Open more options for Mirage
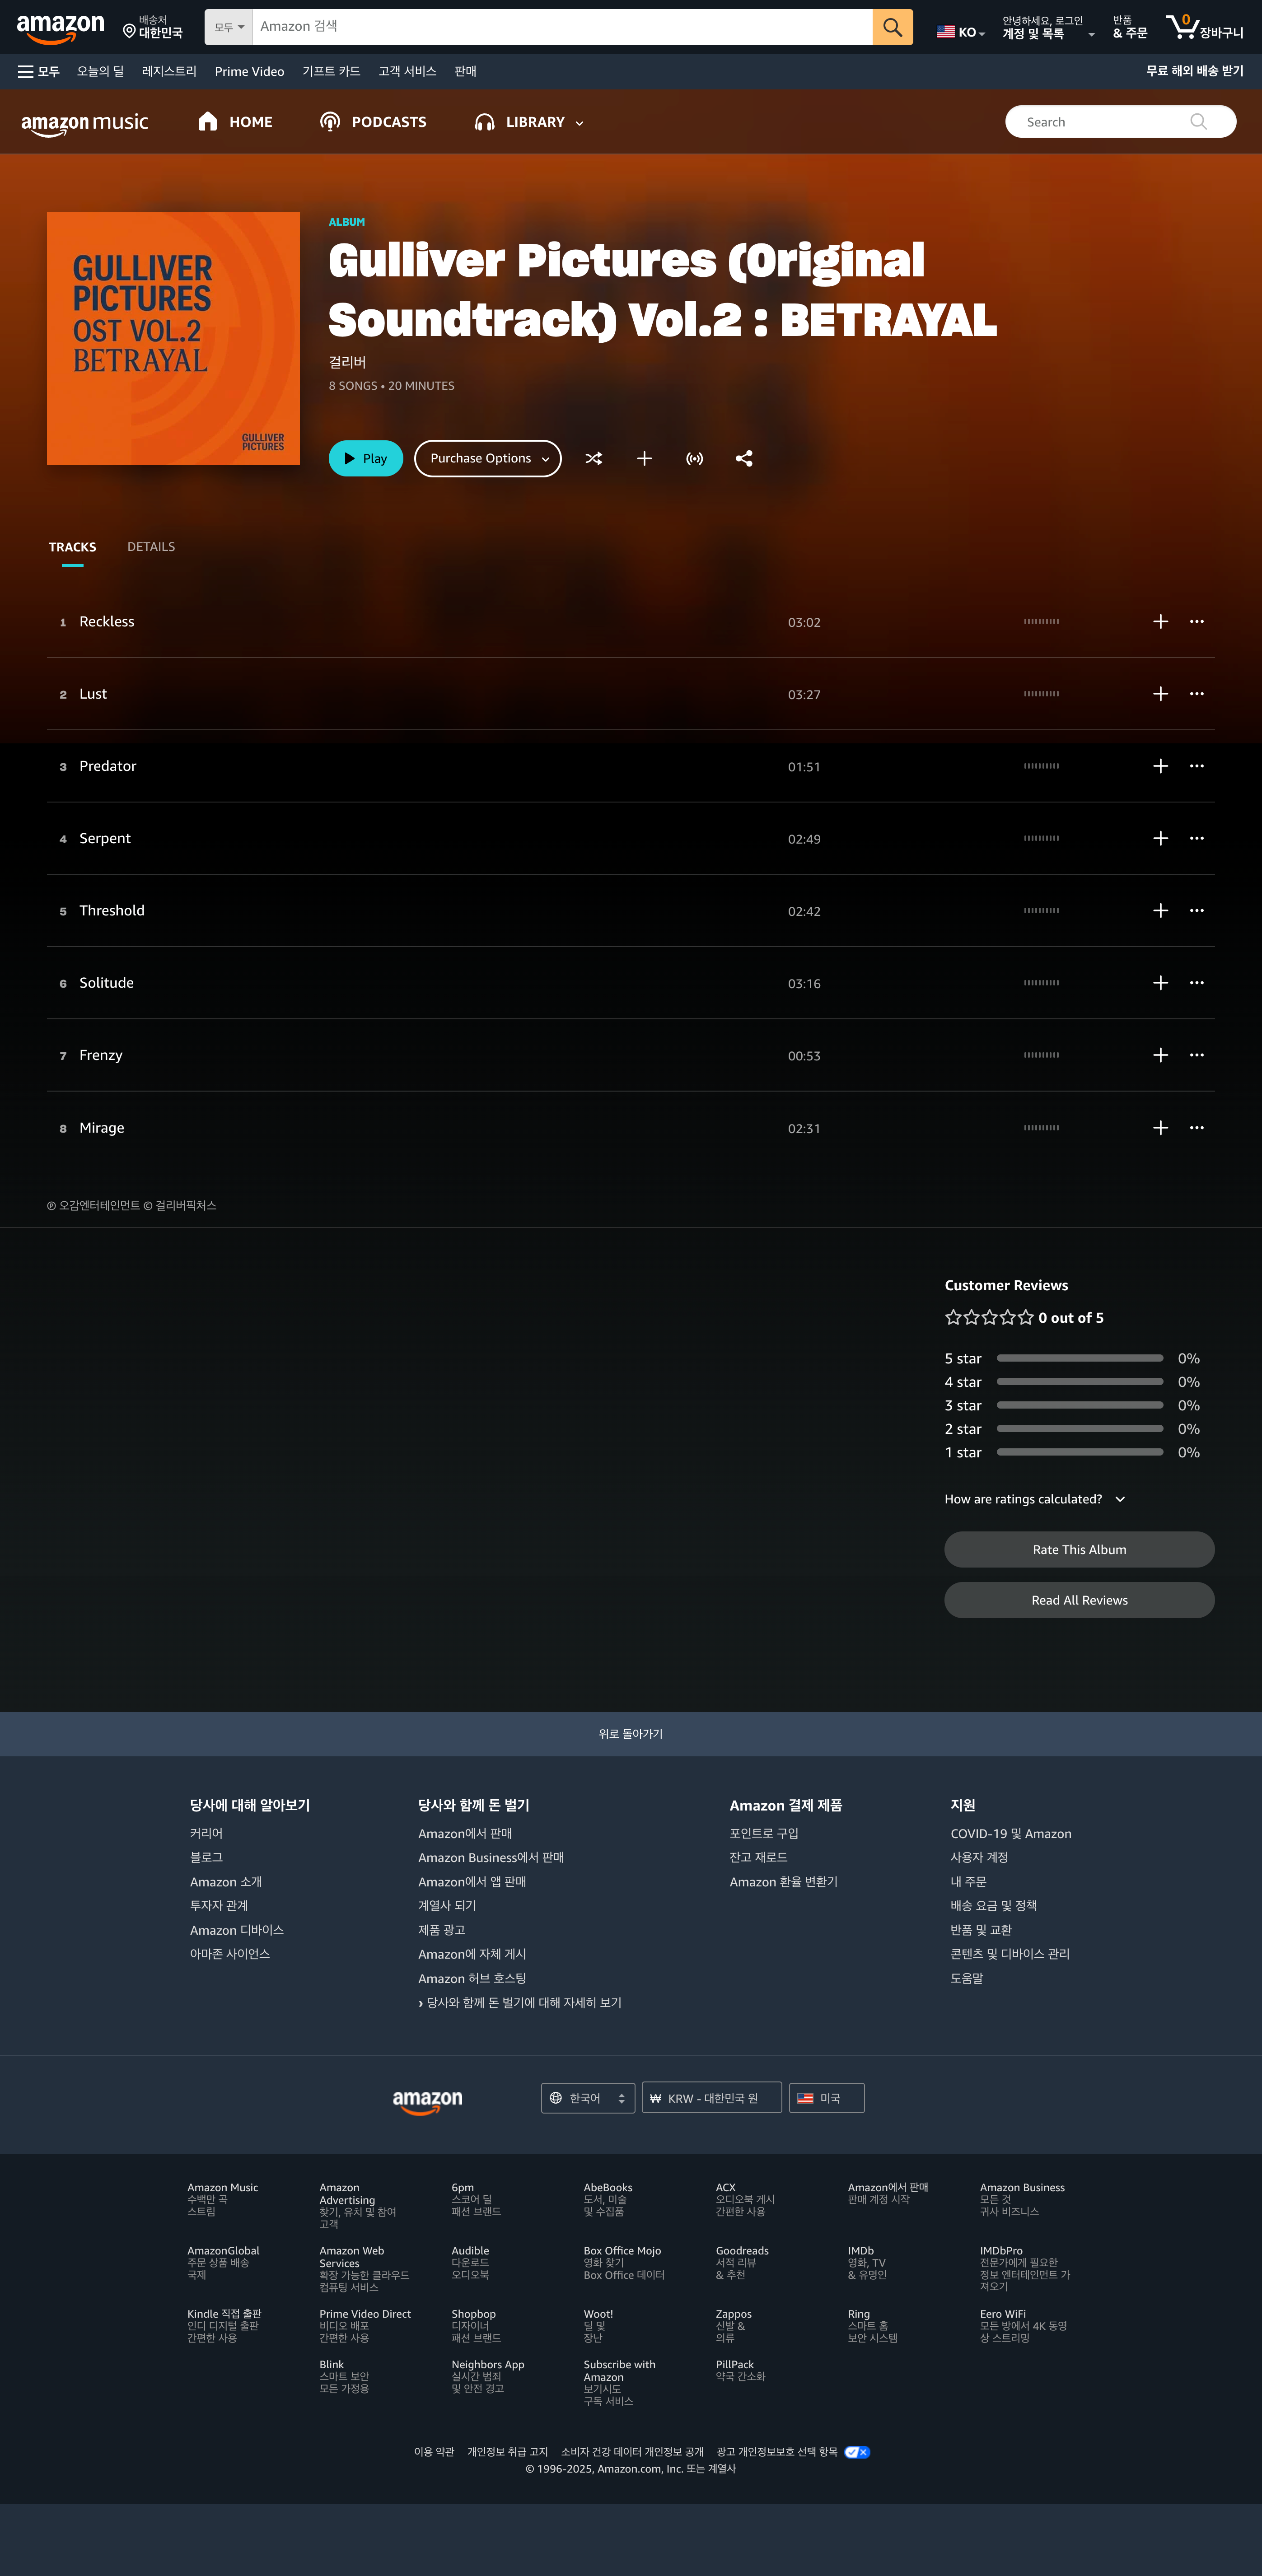 pyautogui.click(x=1197, y=1128)
